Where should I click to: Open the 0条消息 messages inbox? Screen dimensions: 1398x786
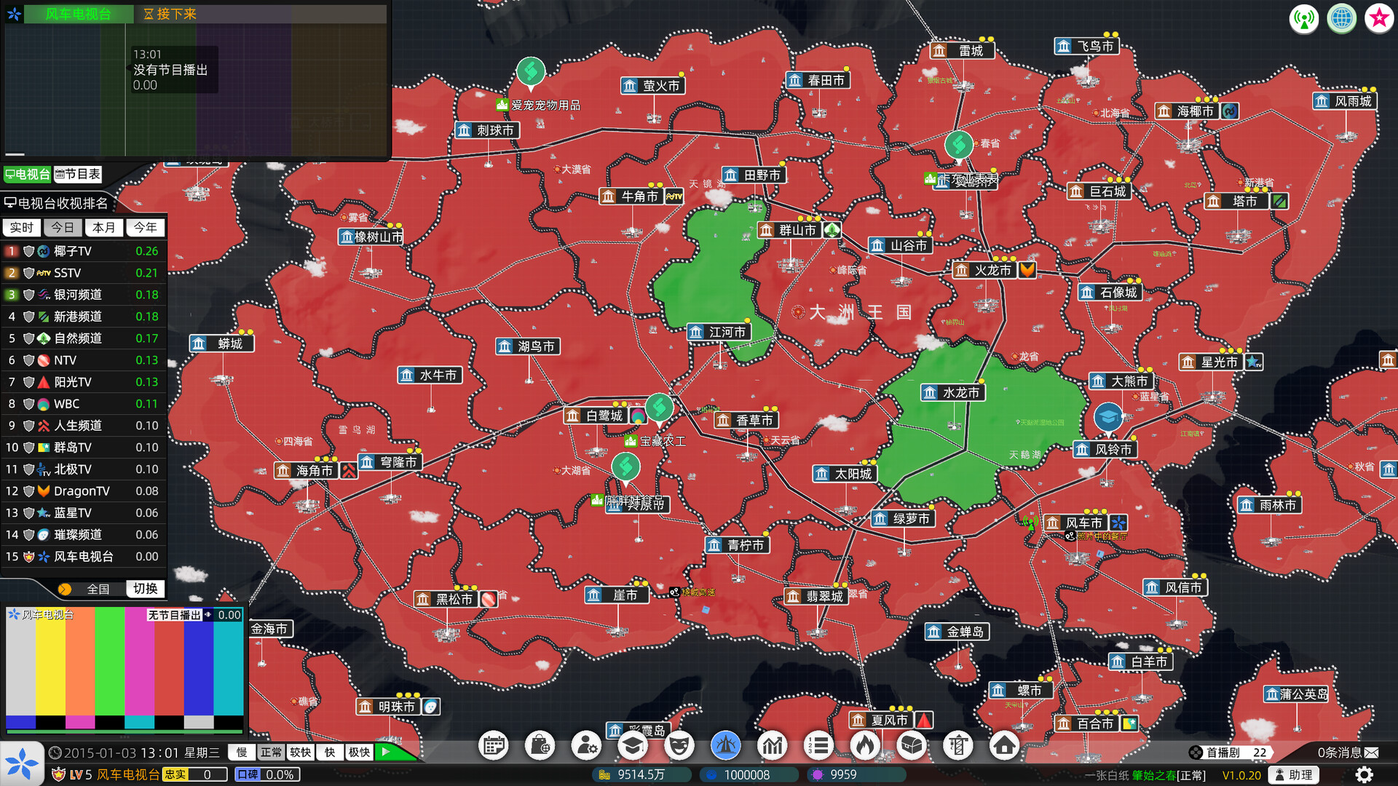tap(1348, 753)
